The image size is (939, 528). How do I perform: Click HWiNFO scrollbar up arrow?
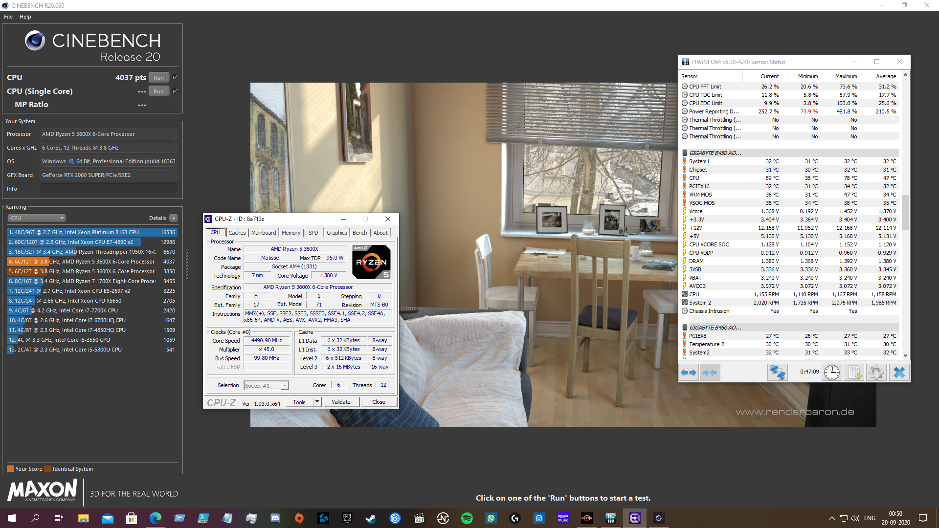905,75
